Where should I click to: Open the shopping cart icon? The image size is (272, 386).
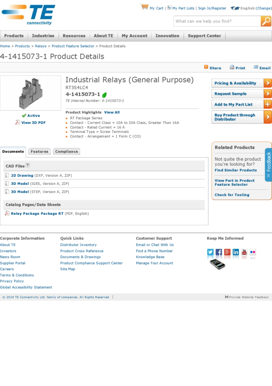point(144,7)
